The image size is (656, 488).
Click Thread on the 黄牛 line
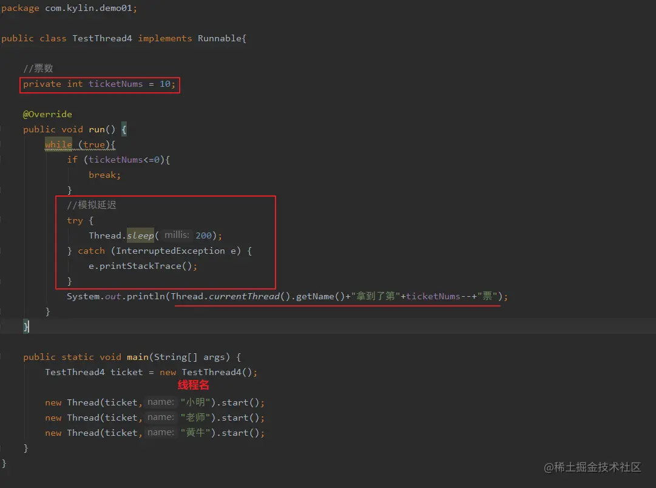coord(83,433)
